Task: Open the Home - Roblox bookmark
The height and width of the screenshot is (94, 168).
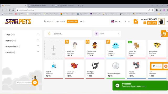Action: click(8, 14)
